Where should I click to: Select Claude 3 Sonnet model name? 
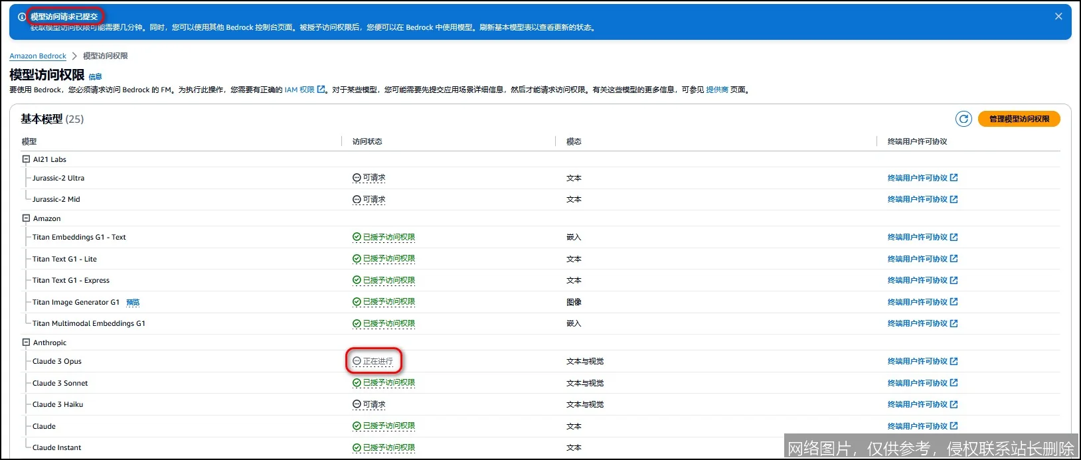(x=60, y=383)
